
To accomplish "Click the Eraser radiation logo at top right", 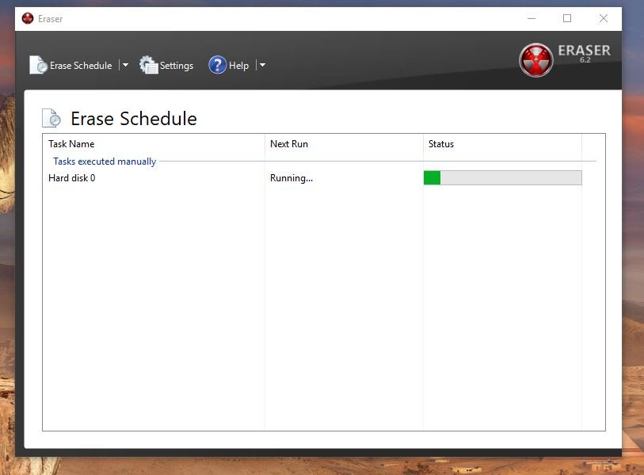I will 536,60.
